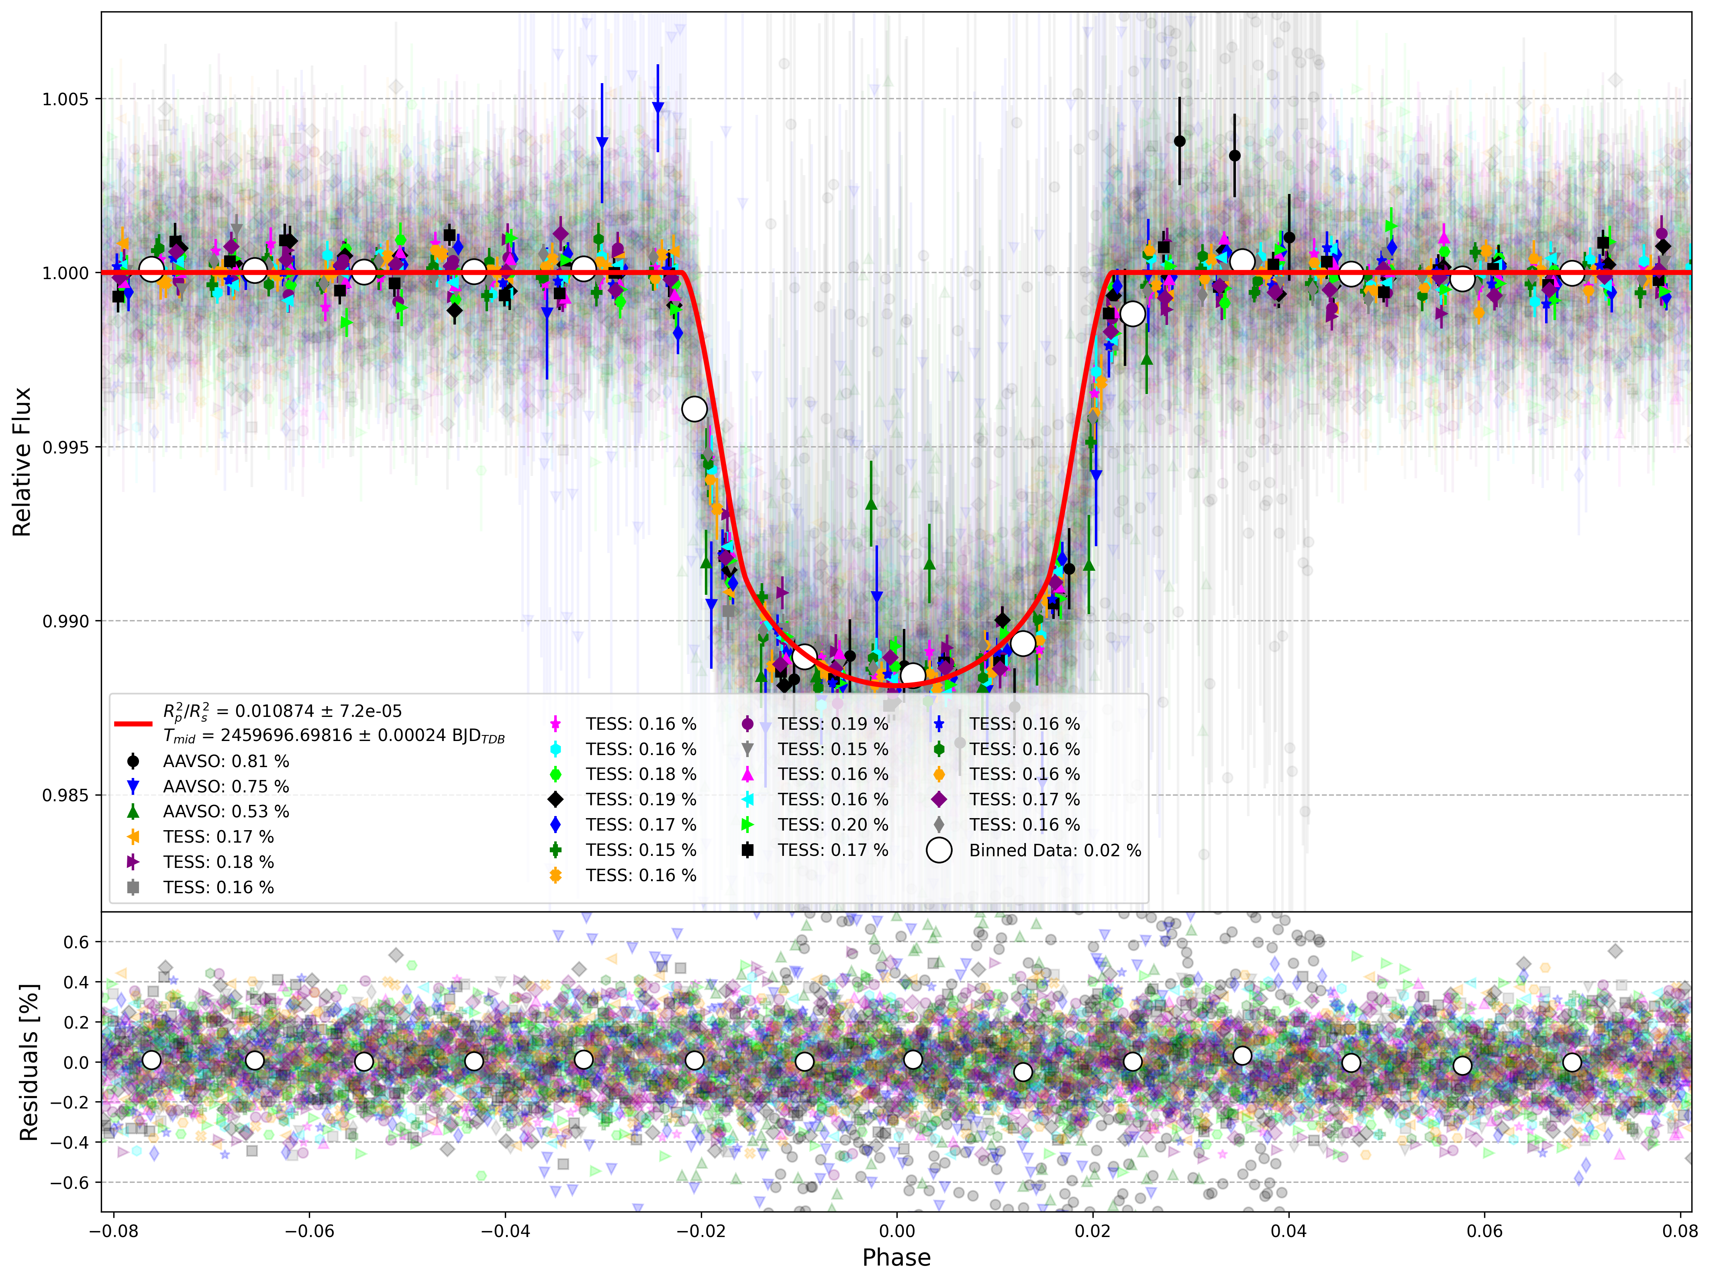The width and height of the screenshot is (1711, 1282).
Task: Click the "AAVSO: 0.75 %" legend label
Action: 226,787
